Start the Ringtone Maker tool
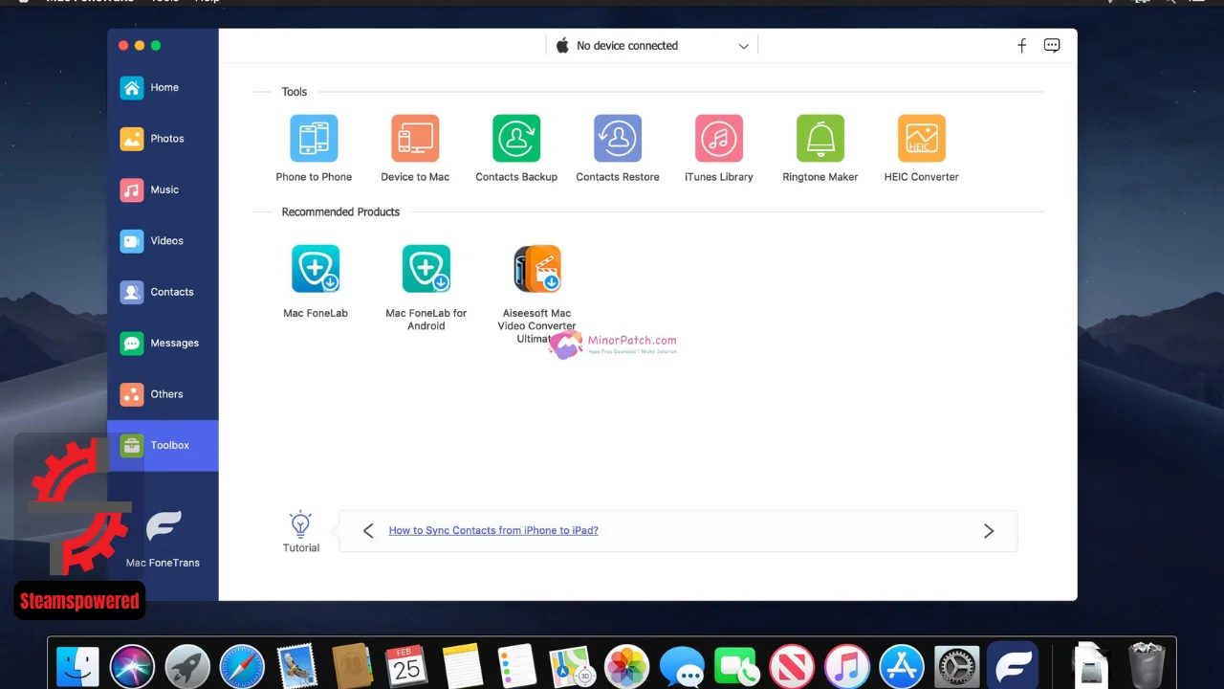 pos(820,139)
